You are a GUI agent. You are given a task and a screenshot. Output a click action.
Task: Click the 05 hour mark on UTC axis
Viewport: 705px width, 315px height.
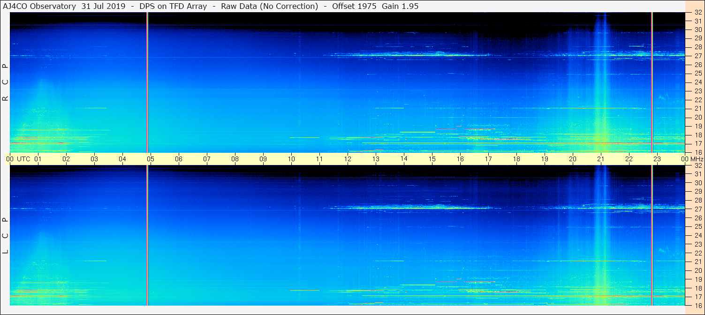(x=151, y=159)
